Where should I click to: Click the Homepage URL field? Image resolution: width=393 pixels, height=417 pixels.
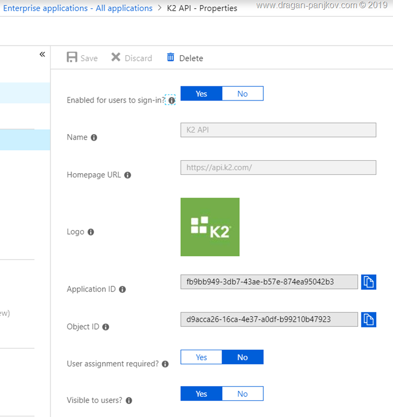click(x=278, y=168)
